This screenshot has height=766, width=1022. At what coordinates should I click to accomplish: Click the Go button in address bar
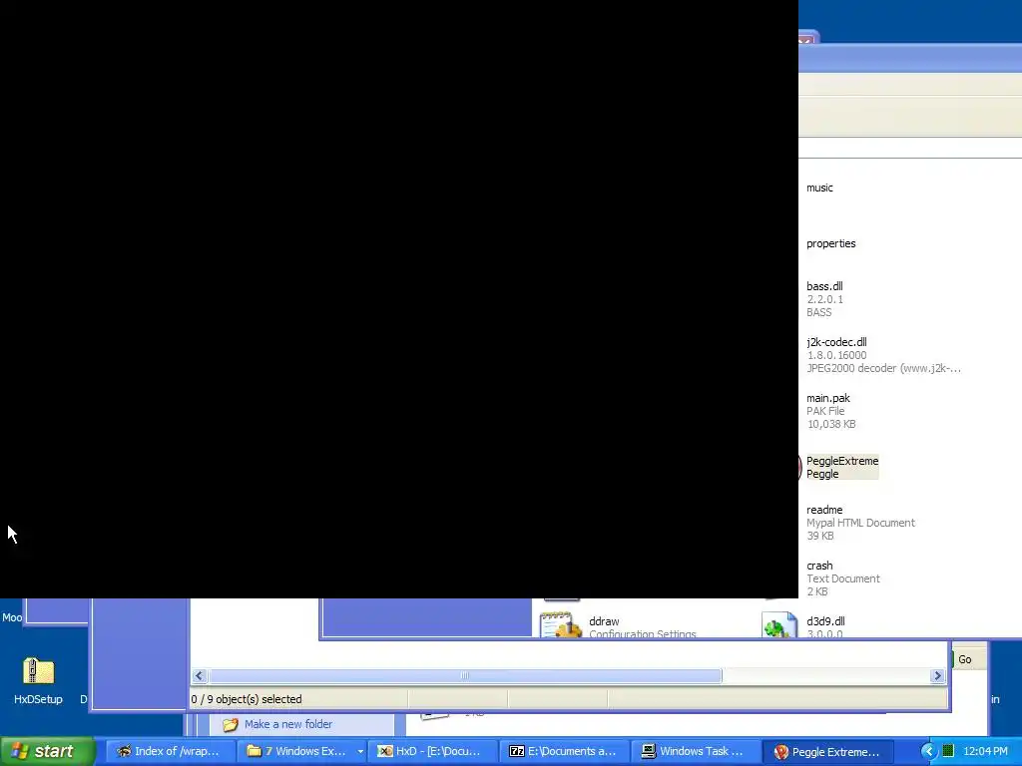(x=965, y=659)
